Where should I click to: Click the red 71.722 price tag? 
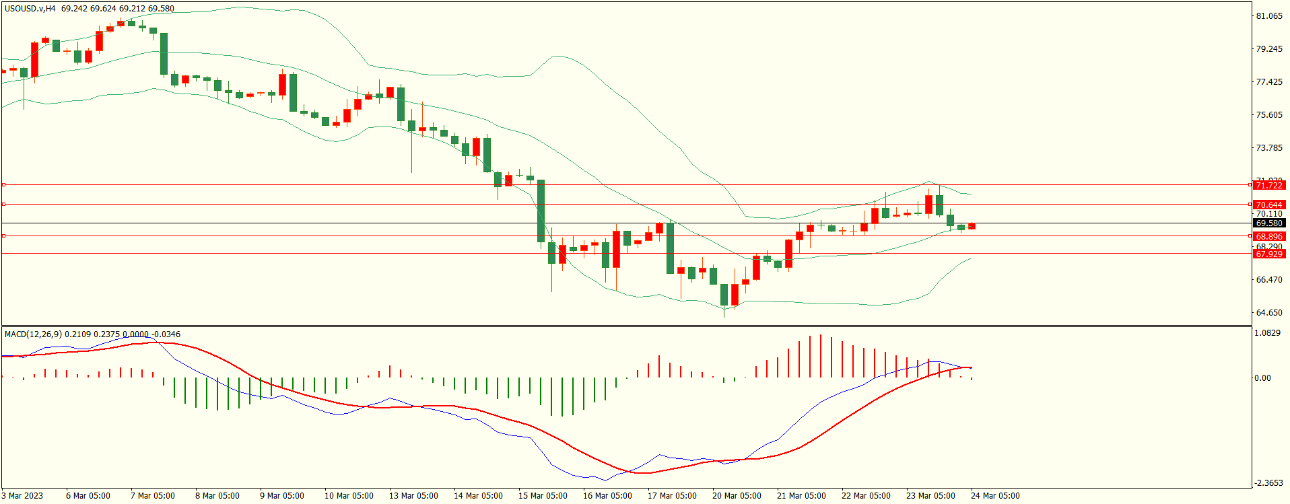coord(1268,185)
